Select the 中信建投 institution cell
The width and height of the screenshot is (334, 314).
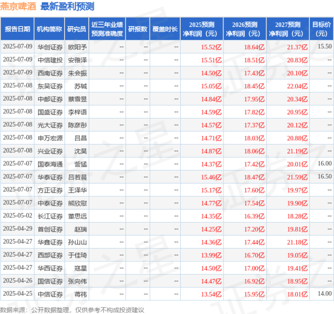pyautogui.click(x=50, y=60)
